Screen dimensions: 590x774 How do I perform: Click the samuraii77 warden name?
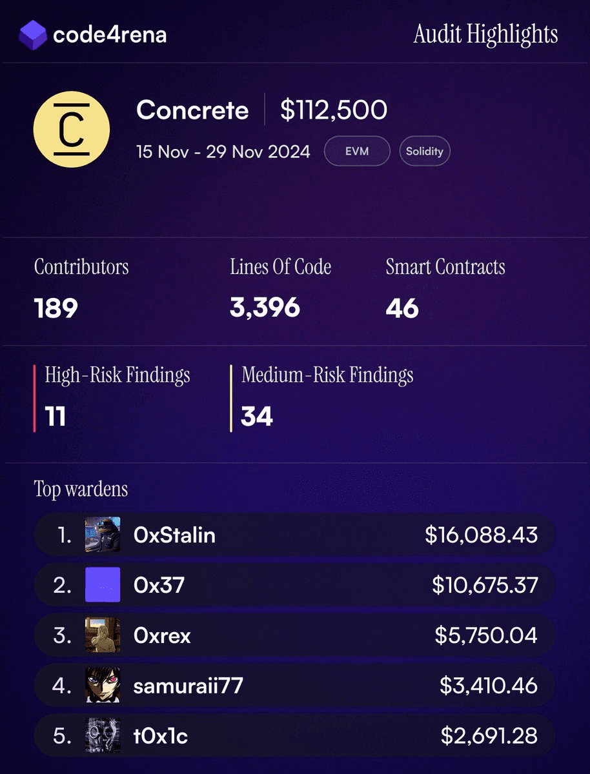coord(188,686)
